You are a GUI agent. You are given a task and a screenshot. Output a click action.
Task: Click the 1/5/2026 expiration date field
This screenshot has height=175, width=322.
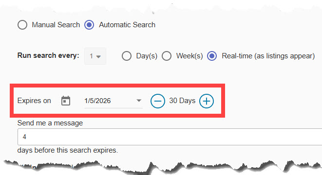point(114,101)
